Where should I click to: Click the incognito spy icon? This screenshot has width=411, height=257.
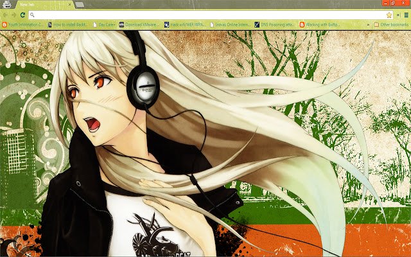(7, 4)
